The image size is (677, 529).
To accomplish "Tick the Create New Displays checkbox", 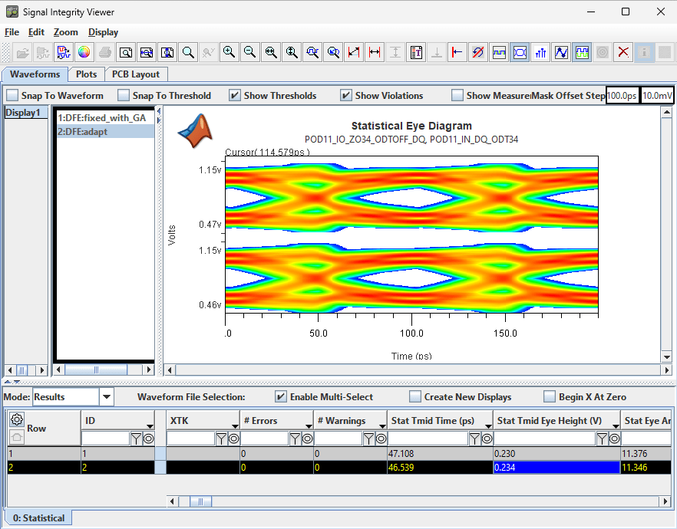I will click(415, 397).
